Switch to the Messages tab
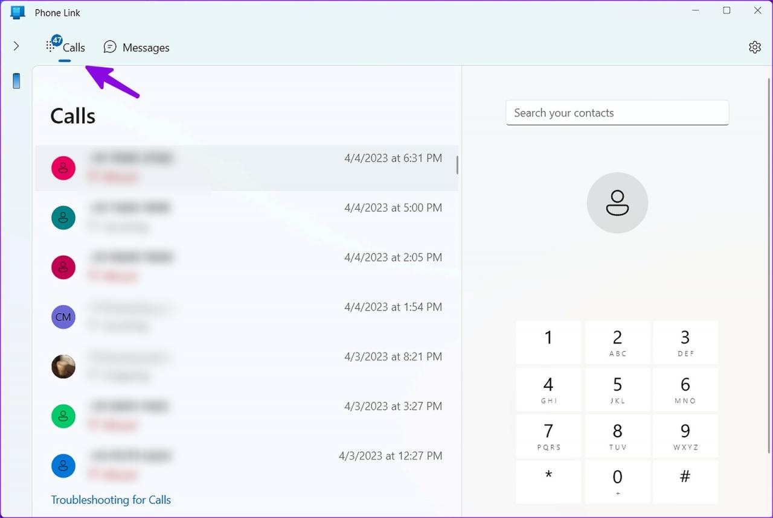Viewport: 773px width, 518px height. (x=136, y=48)
